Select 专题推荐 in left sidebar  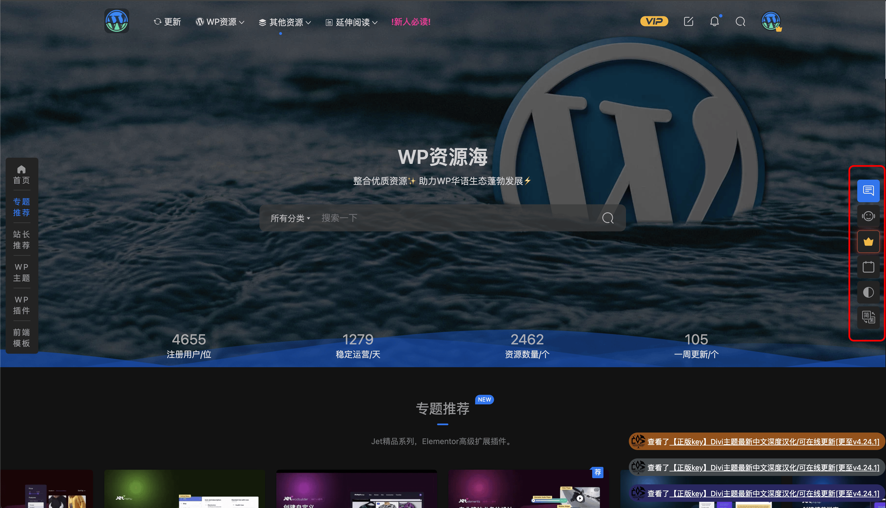click(21, 207)
